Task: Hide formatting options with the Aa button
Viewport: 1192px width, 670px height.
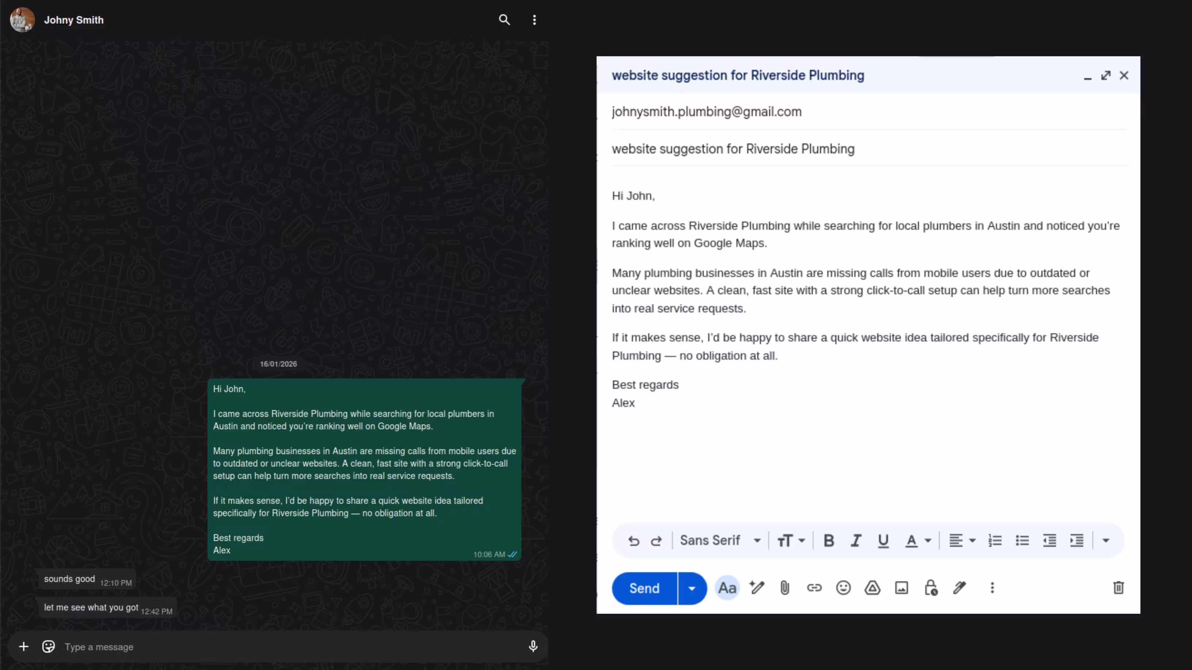Action: (727, 588)
